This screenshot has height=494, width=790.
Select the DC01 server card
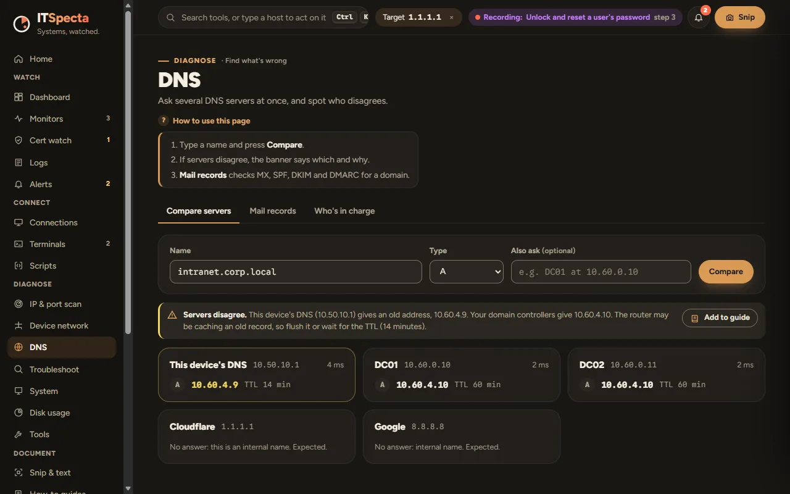(462, 375)
